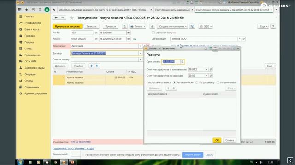
Task: Open calendar for Срок оплаты in Расчеты
Action: pyautogui.click(x=183, y=62)
